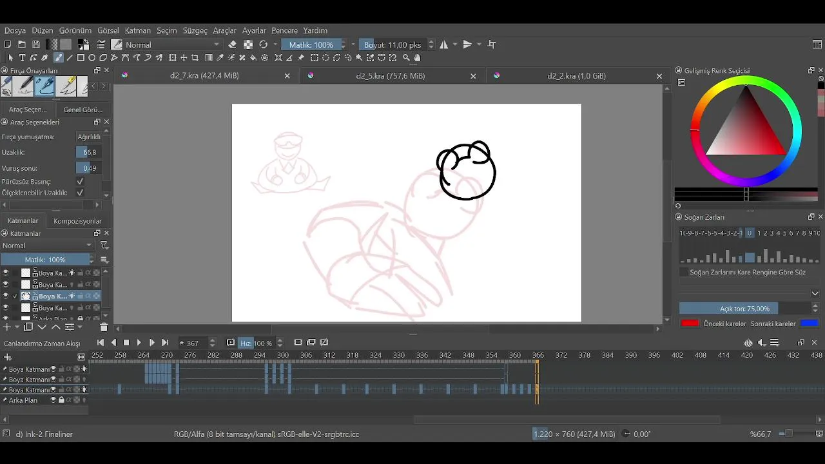Duplicate the layer in Katmanlar panel
The height and width of the screenshot is (464, 825).
[x=28, y=327]
